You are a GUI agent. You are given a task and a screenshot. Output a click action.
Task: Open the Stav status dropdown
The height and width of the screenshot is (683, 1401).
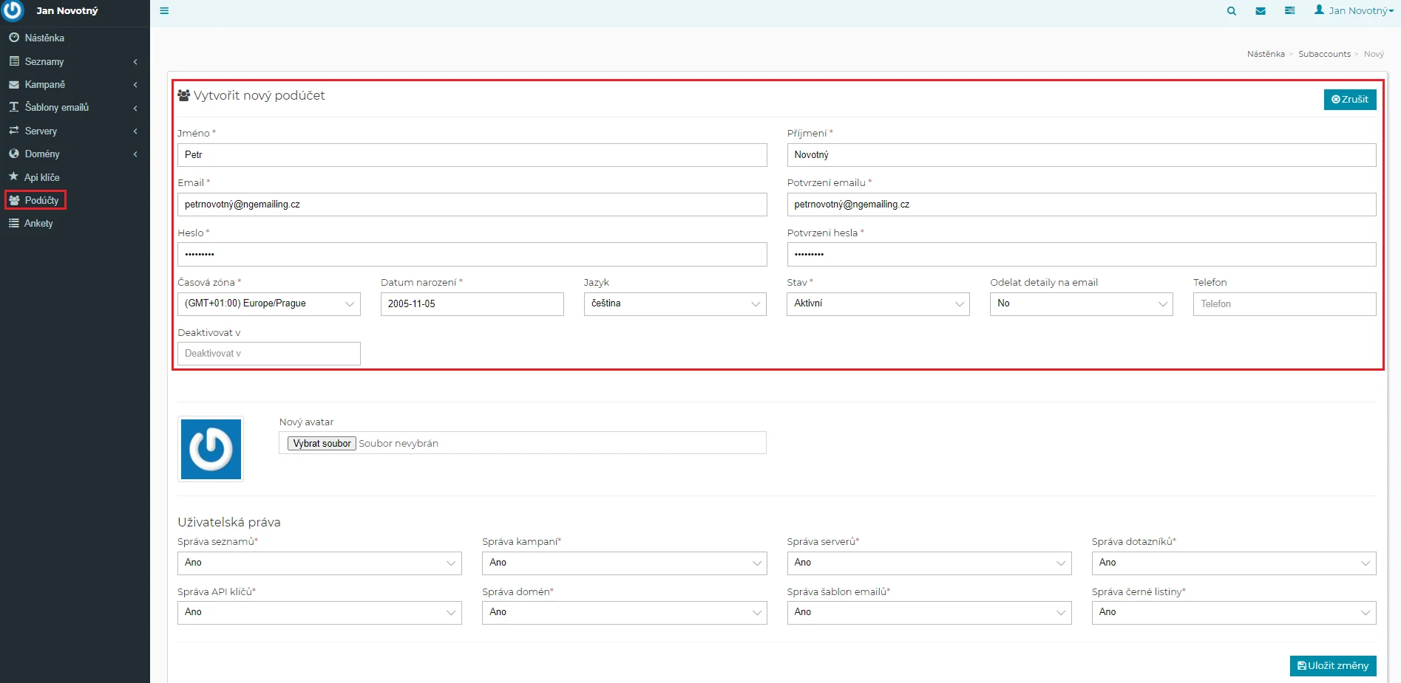click(878, 304)
